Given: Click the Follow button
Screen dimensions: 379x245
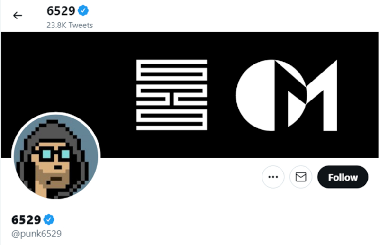Looking at the screenshot, I should click(x=343, y=177).
